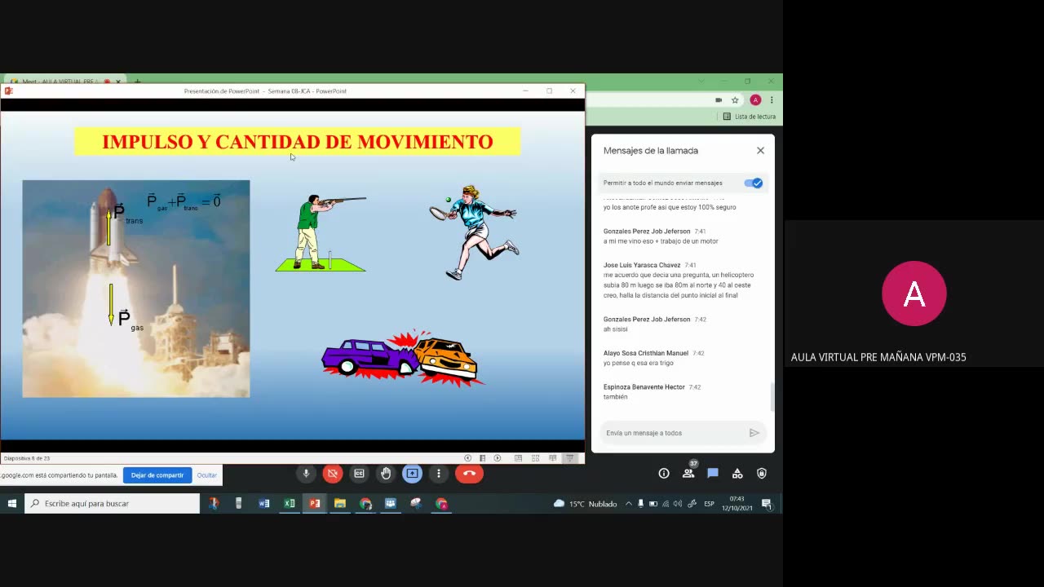This screenshot has width=1044, height=587.
Task: Go to next slide in PowerPoint slideshow
Action: (x=498, y=458)
